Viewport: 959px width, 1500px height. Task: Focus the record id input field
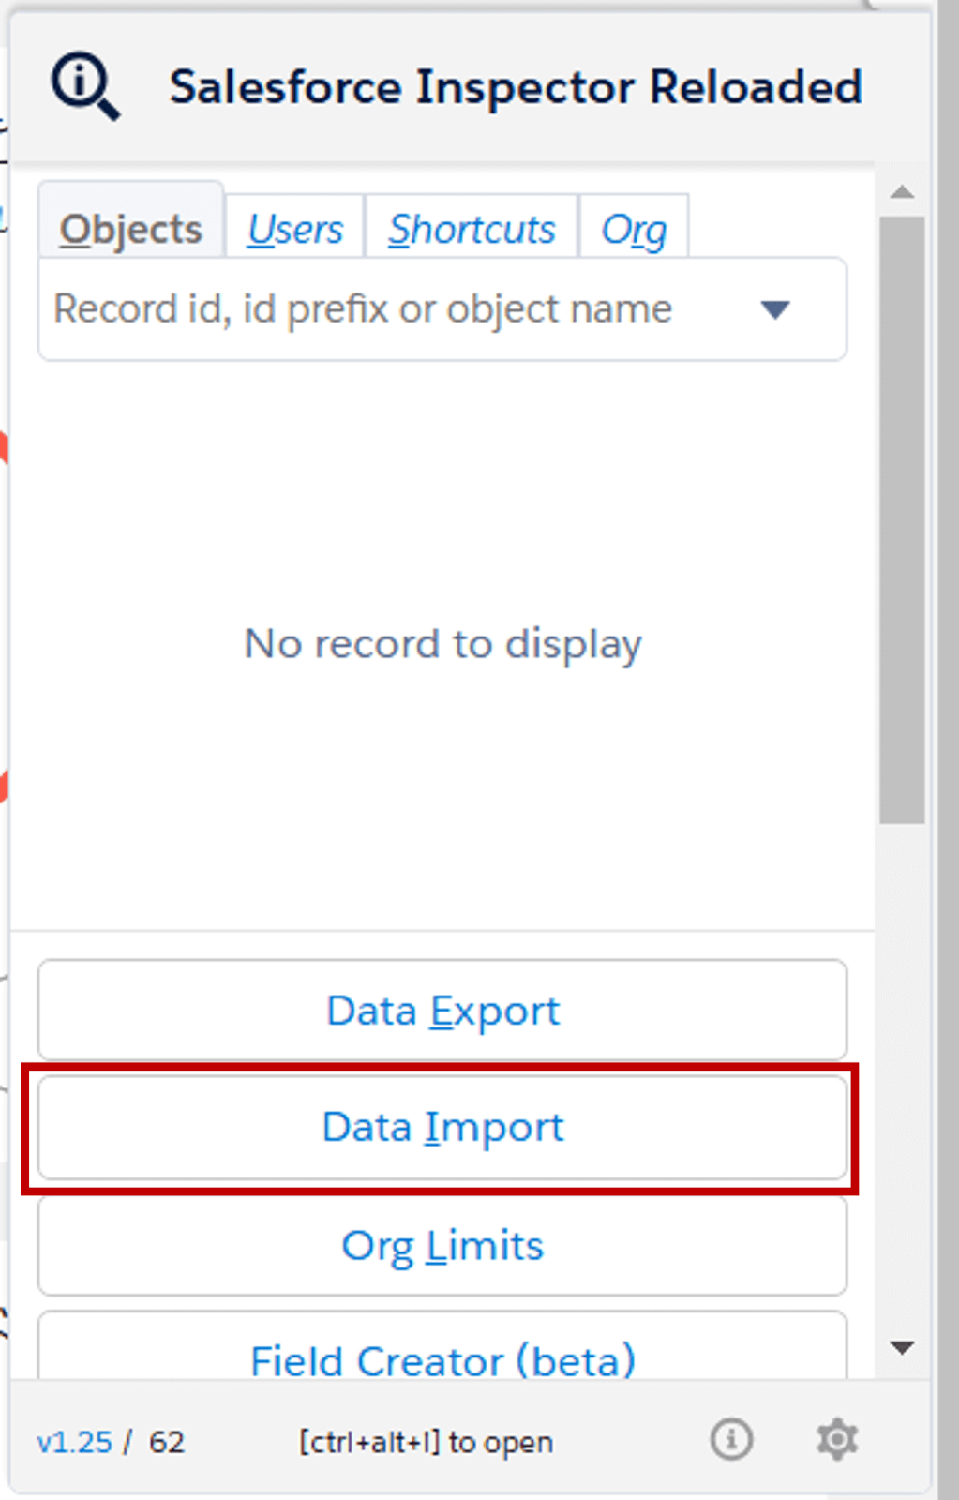tap(375, 309)
